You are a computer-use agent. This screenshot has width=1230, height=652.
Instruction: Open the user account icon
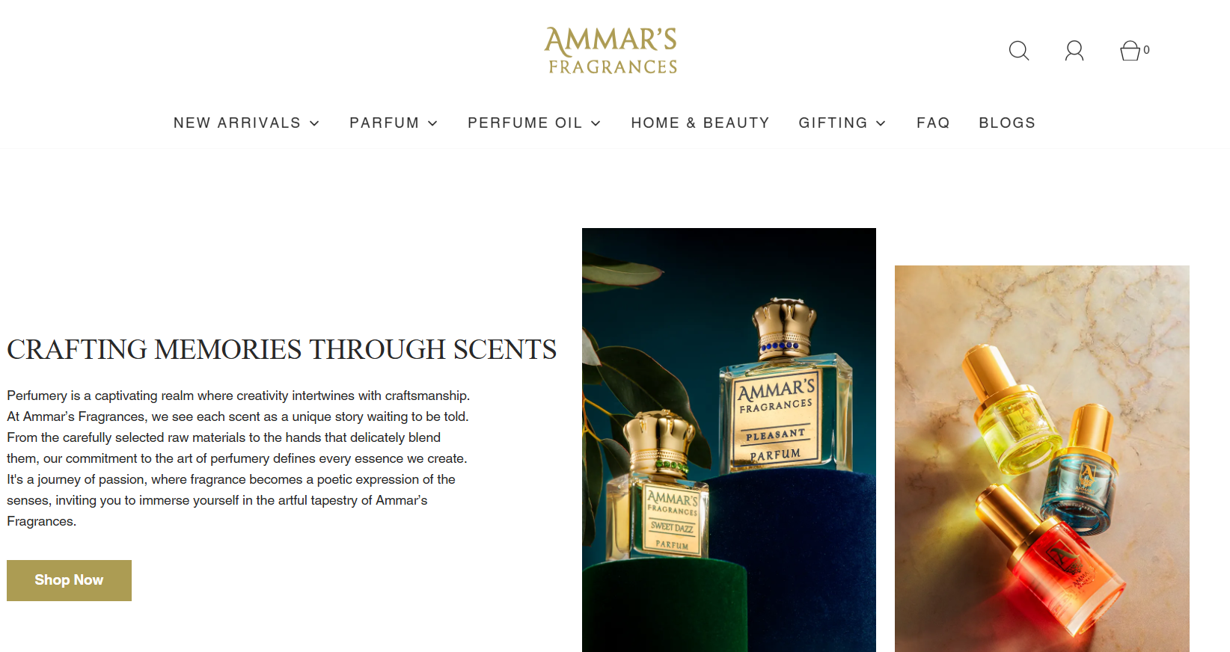[1074, 51]
